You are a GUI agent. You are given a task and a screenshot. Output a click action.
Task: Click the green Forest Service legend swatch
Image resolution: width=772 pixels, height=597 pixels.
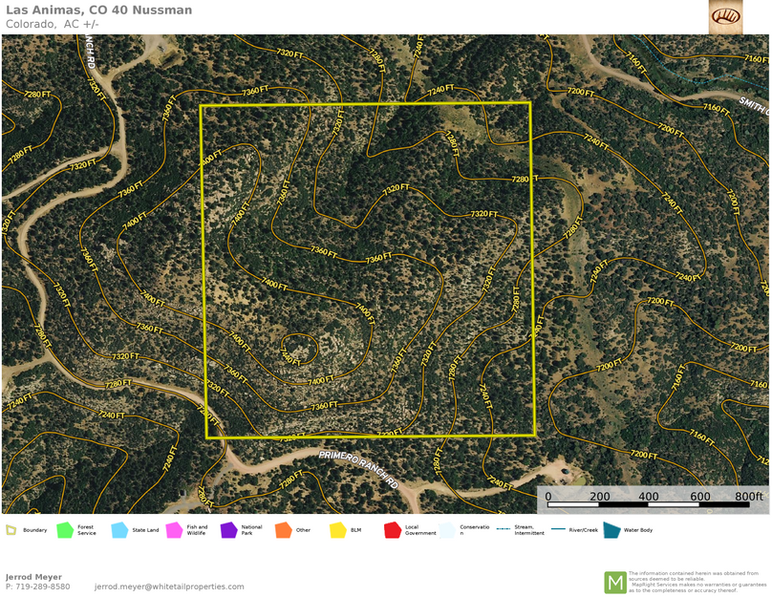click(65, 530)
